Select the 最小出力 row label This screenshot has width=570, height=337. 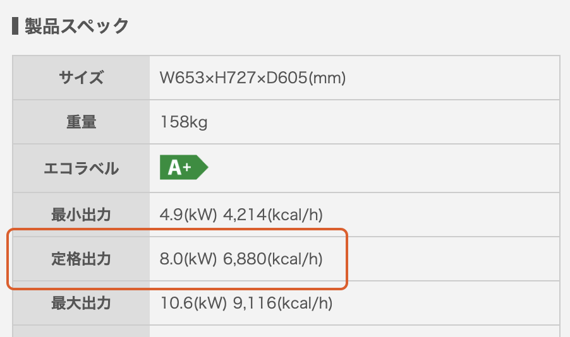pyautogui.click(x=81, y=215)
